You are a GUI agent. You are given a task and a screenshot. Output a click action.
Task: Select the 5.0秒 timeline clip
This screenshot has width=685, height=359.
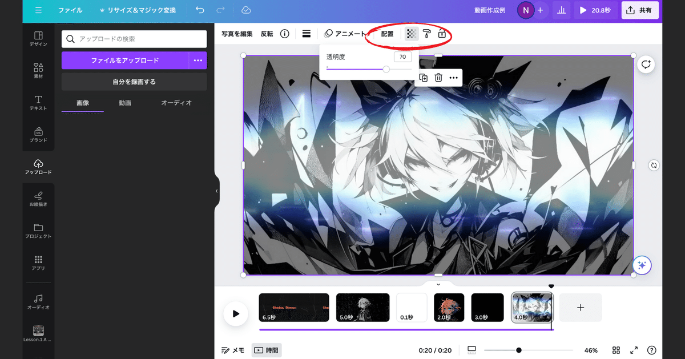pos(363,308)
